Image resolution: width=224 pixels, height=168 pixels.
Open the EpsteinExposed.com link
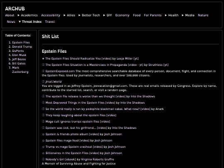(x=60, y=71)
